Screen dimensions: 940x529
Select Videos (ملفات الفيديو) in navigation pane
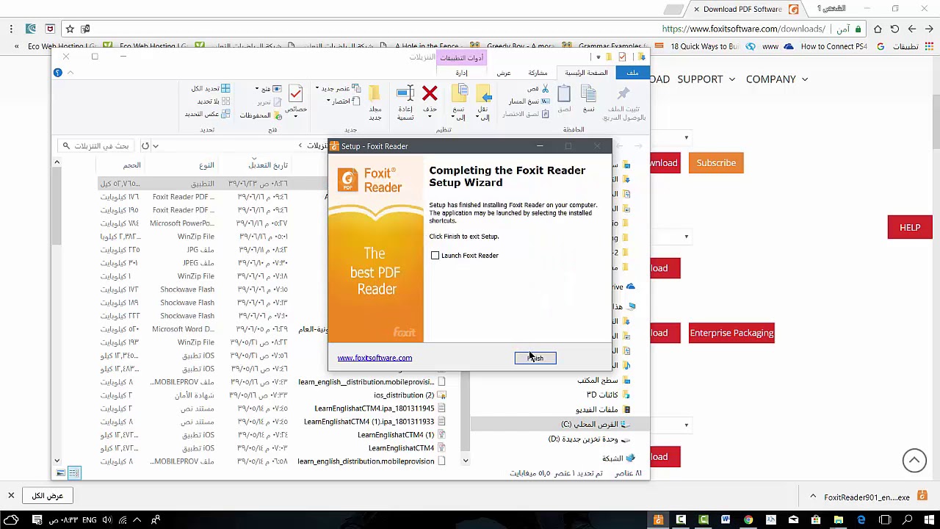(x=603, y=409)
